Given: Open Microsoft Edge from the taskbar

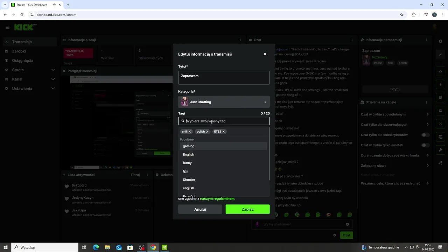Looking at the screenshot, I should click(x=96, y=247).
